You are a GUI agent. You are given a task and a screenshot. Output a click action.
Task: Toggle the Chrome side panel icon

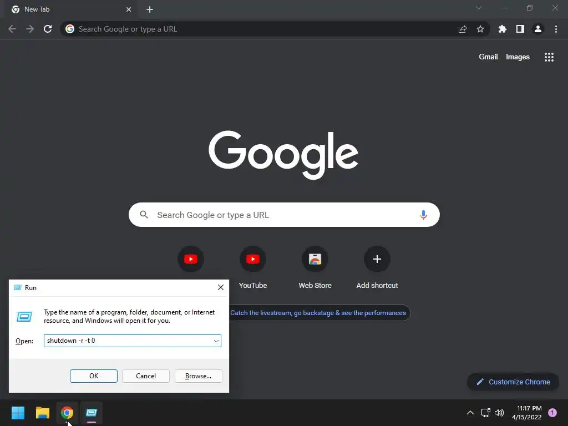[520, 29]
